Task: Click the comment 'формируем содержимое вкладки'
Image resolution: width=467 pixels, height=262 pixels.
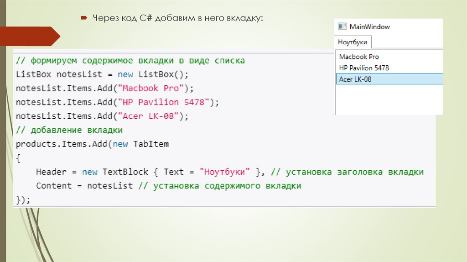Action: tap(102, 61)
